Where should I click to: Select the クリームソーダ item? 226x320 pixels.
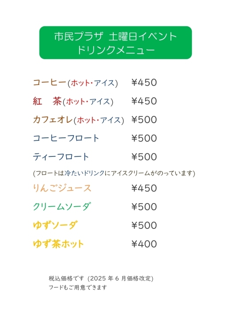[x=62, y=207]
